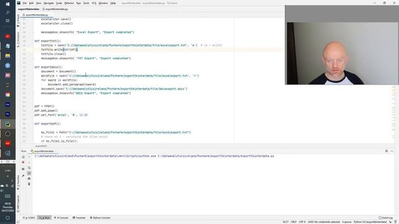Open the Run menu in menu bar
This screenshot has height=224, width=399.
click(x=79, y=3)
